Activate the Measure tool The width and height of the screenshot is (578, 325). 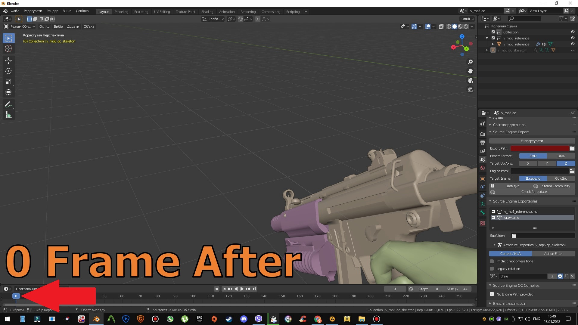tap(8, 115)
